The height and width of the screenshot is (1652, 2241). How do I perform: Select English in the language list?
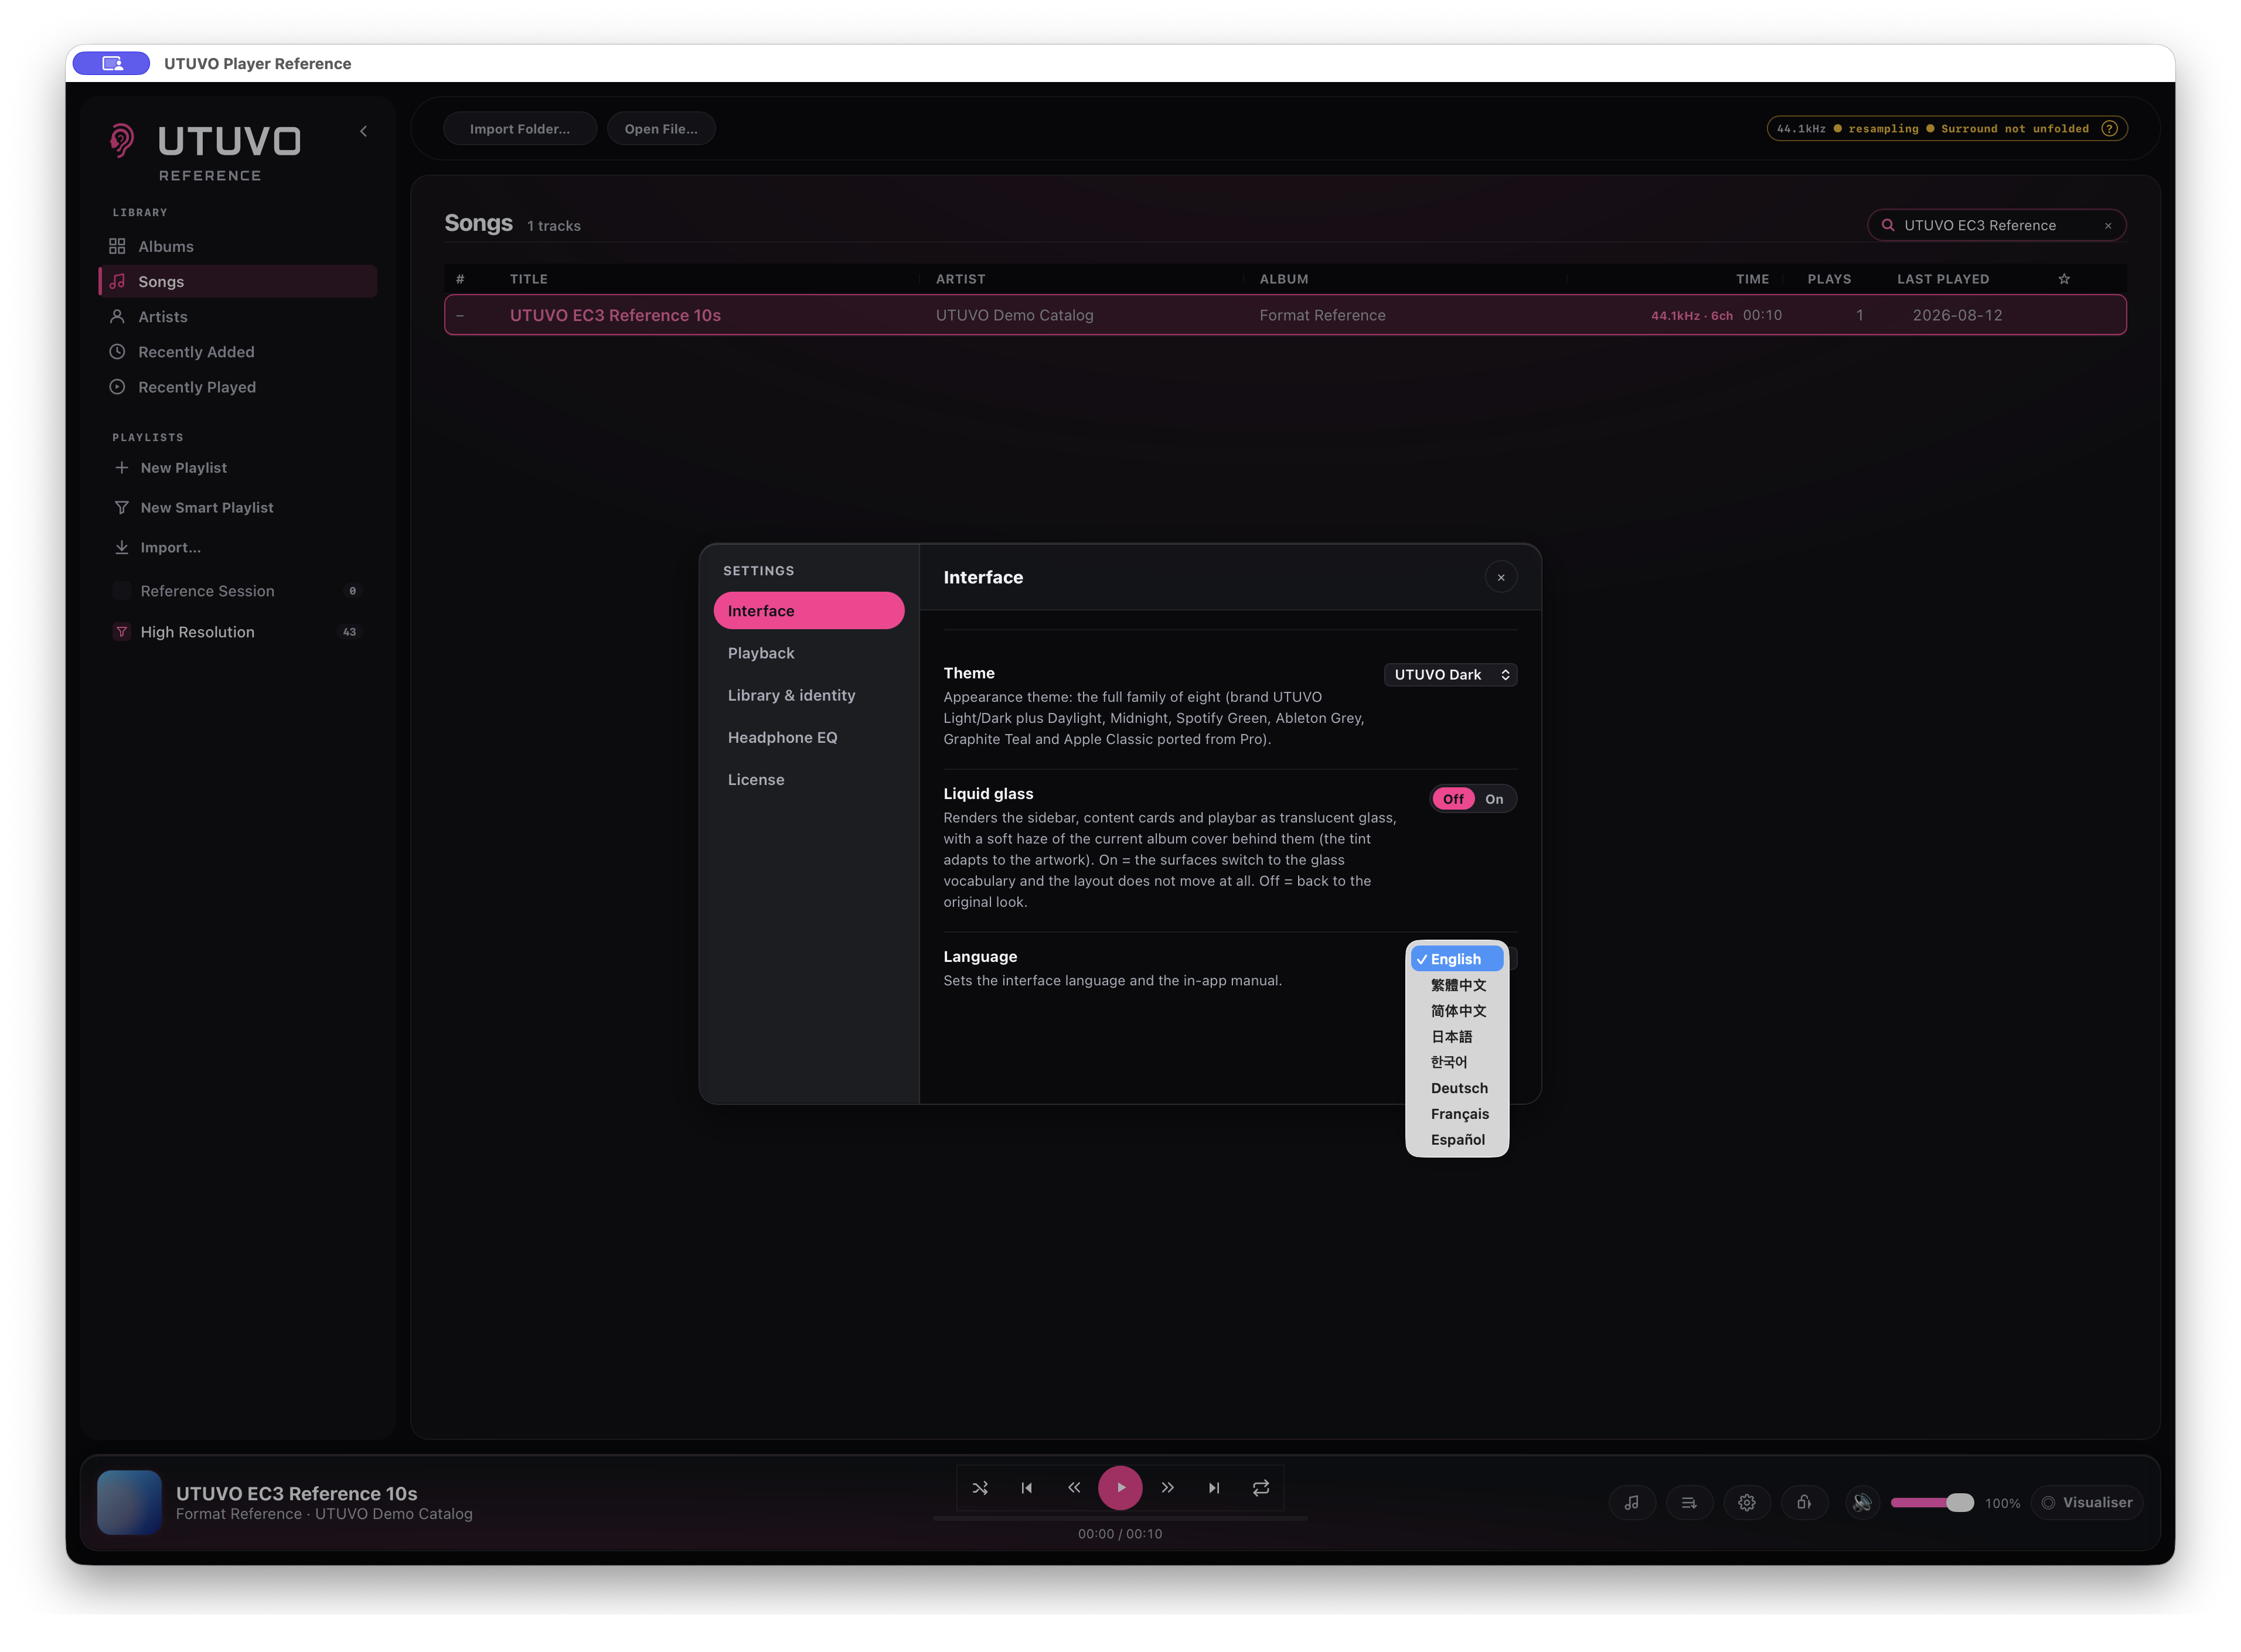click(1457, 959)
